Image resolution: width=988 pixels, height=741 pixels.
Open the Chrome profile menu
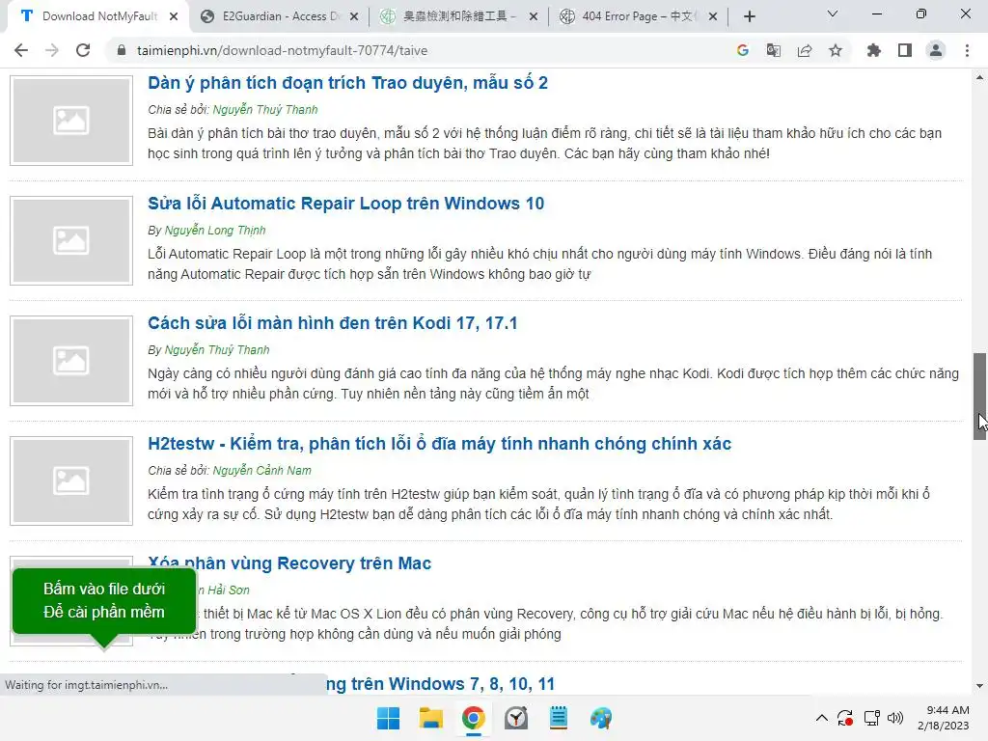coord(936,50)
